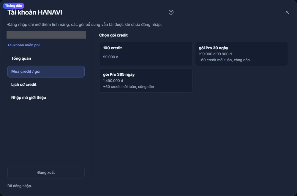
Task: Pick the gói Pro 365 ngày card
Action: tap(146, 80)
